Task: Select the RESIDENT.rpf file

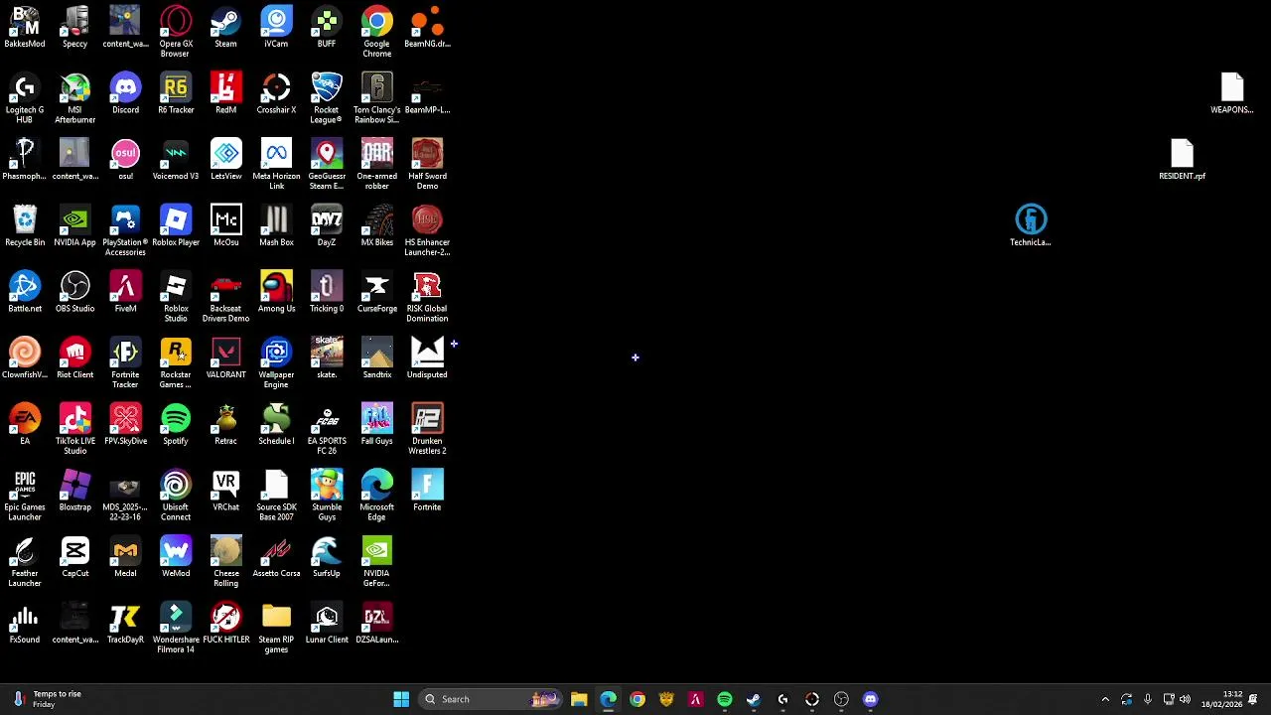Action: click(x=1182, y=160)
